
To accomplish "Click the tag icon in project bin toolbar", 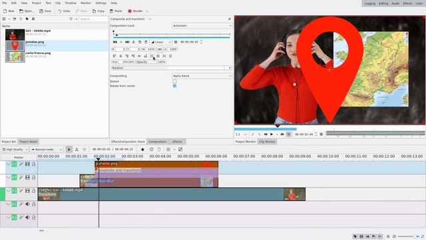I will pyautogui.click(x=27, y=19).
